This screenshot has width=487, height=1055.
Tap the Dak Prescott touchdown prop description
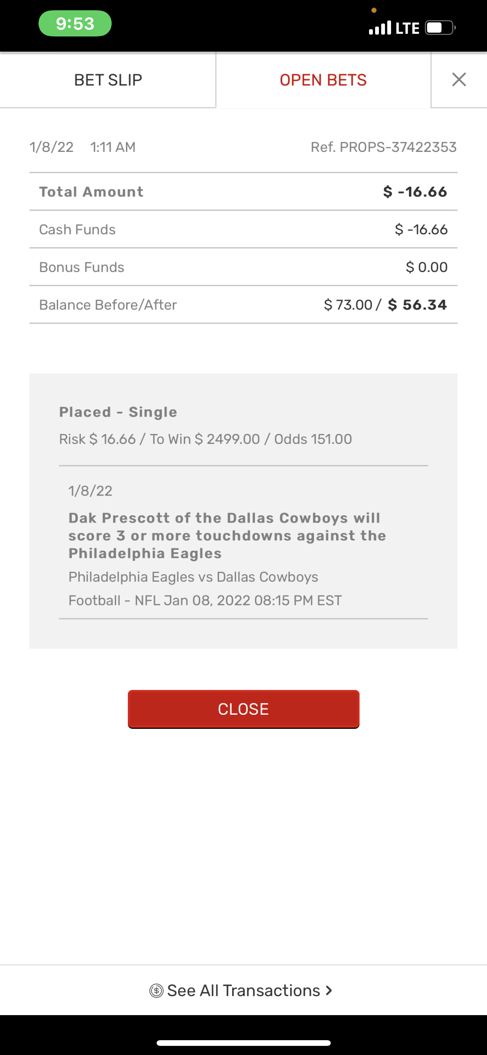pos(227,535)
